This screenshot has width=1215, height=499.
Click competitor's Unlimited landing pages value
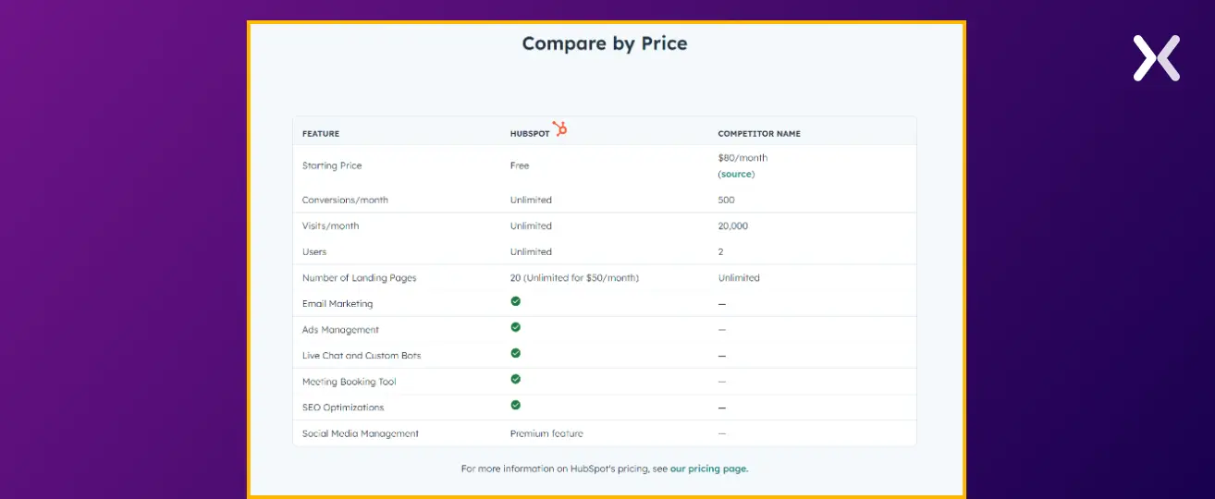[x=739, y=277]
